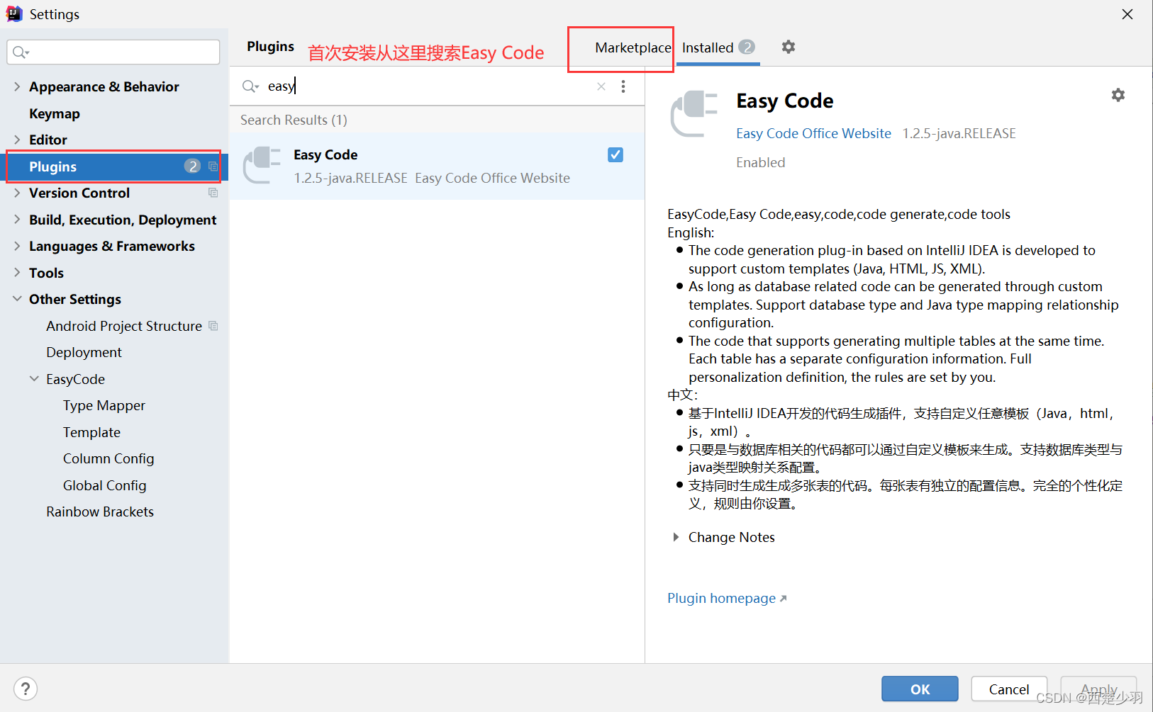Click the OK button

point(920,689)
